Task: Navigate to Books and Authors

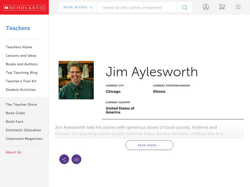Action: pyautogui.click(x=21, y=64)
